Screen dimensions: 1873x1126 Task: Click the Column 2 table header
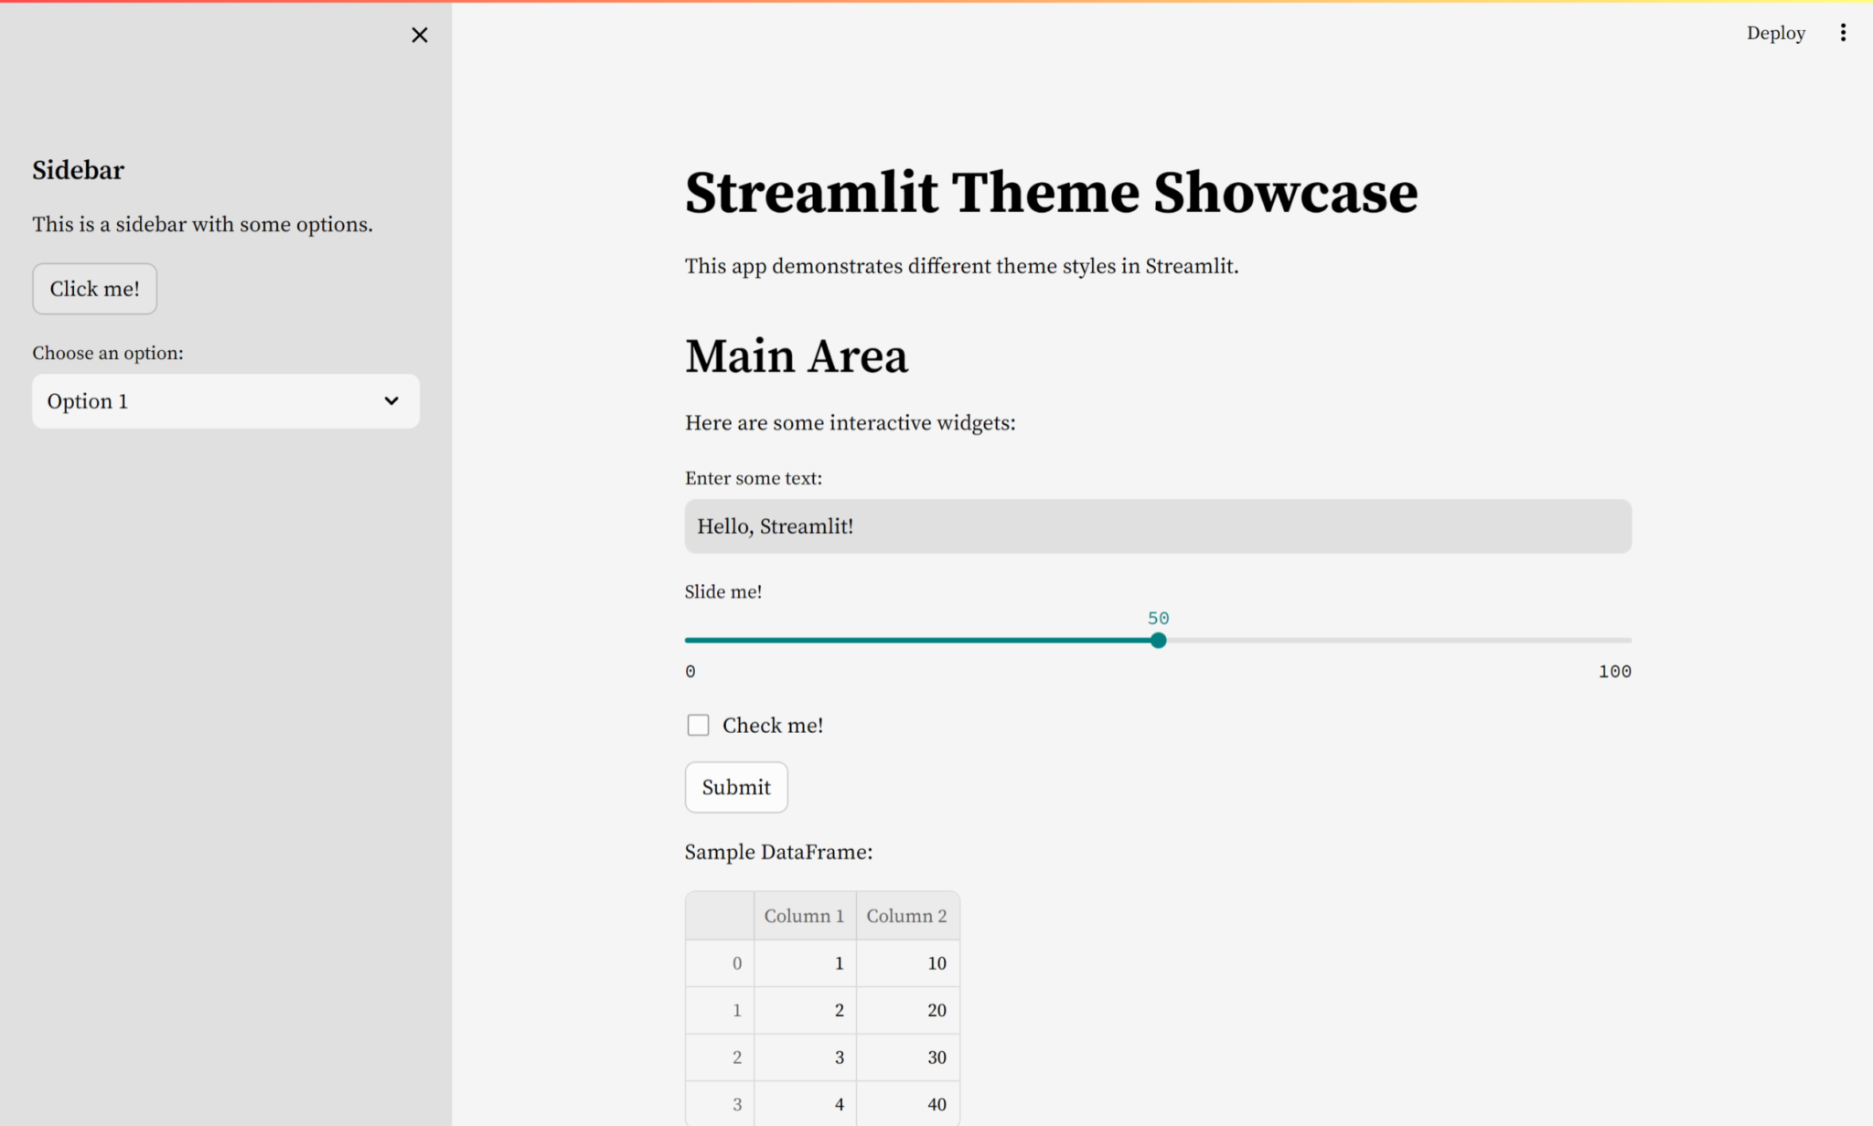click(906, 916)
